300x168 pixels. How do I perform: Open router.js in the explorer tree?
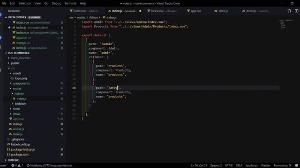(x=18, y=129)
